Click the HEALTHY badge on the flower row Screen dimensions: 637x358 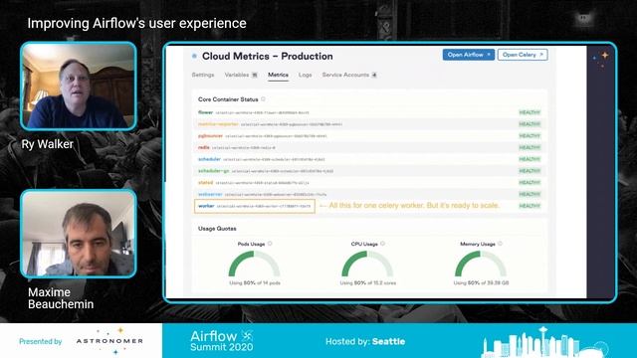[530, 112]
